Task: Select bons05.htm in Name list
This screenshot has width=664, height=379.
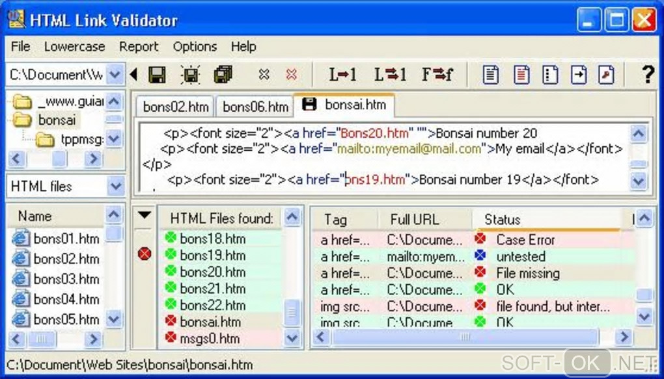Action: (x=55, y=319)
